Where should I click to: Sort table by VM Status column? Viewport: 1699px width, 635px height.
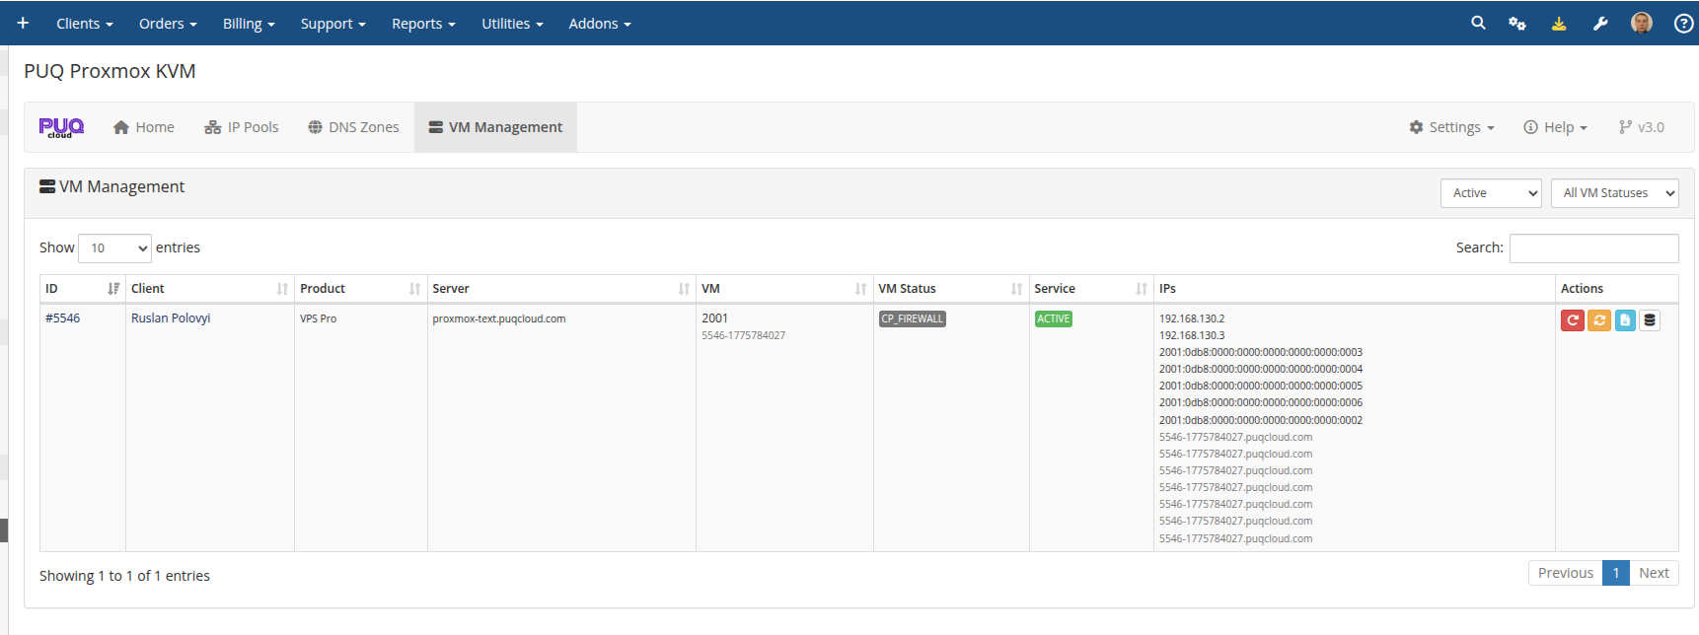[951, 289]
